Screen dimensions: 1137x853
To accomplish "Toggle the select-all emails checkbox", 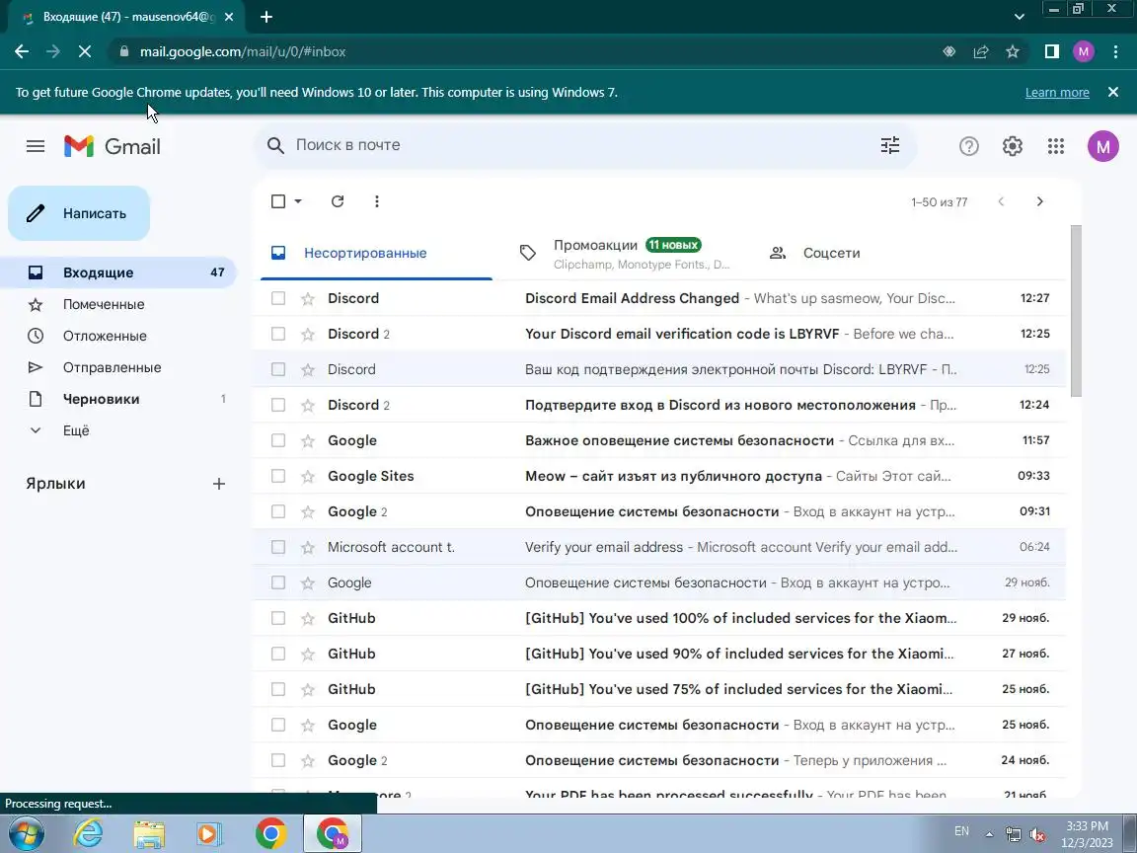I will pos(278,201).
